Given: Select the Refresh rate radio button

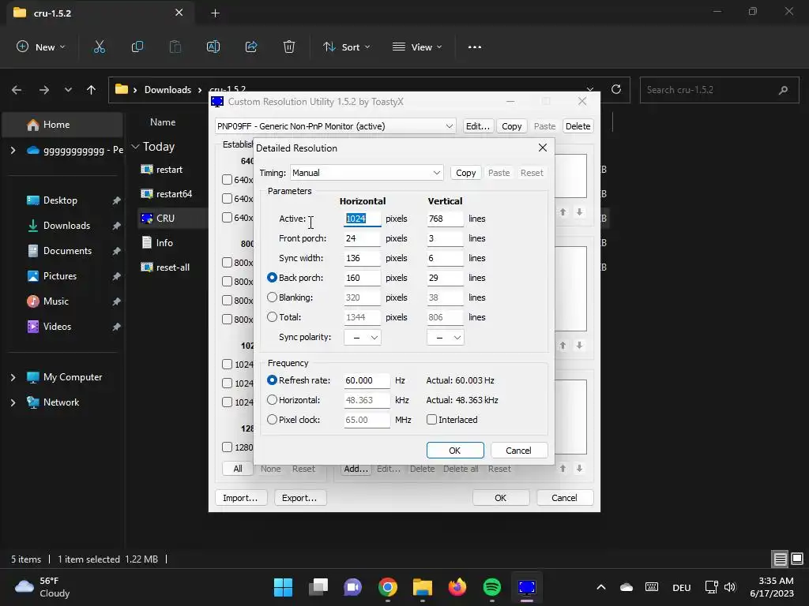Looking at the screenshot, I should coord(272,380).
